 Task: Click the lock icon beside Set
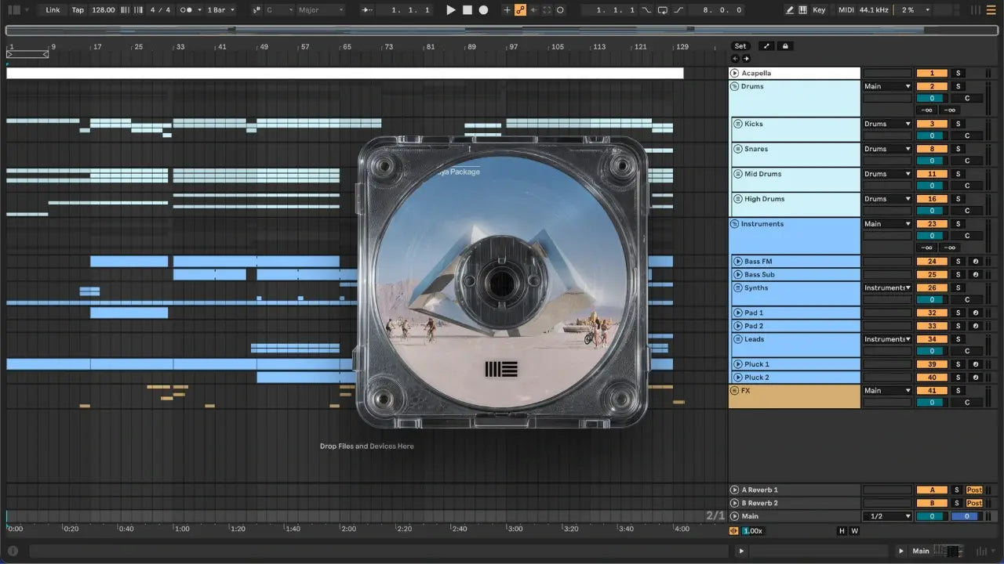785,46
